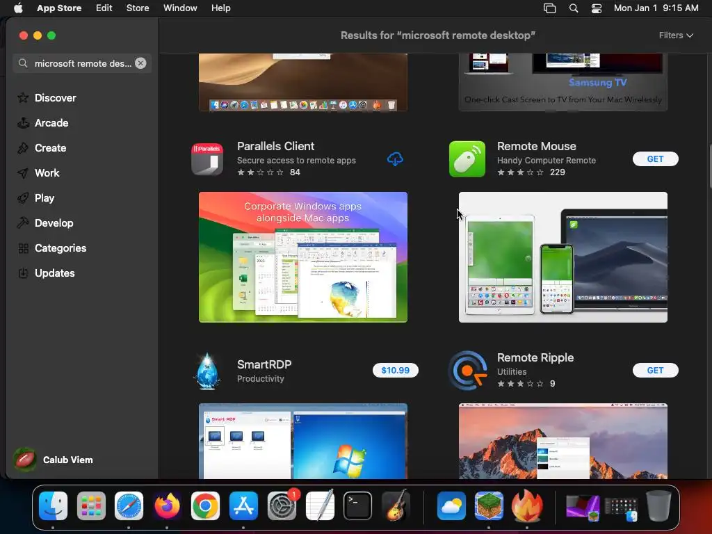View the Remote Mouse devices screenshot
Image resolution: width=712 pixels, height=534 pixels.
click(x=563, y=257)
